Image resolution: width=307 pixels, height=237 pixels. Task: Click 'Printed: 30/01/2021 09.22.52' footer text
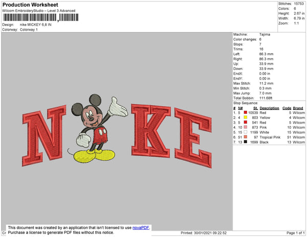coord(204,233)
